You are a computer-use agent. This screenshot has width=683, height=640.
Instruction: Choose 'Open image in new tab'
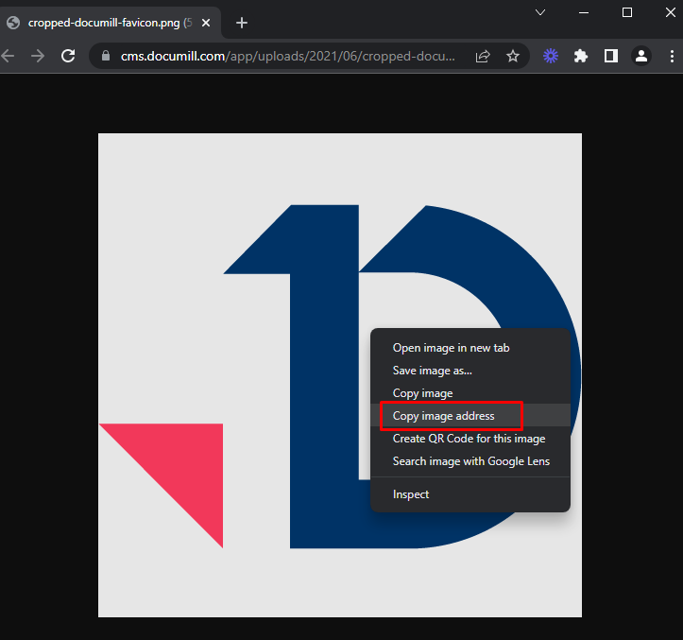coord(451,348)
